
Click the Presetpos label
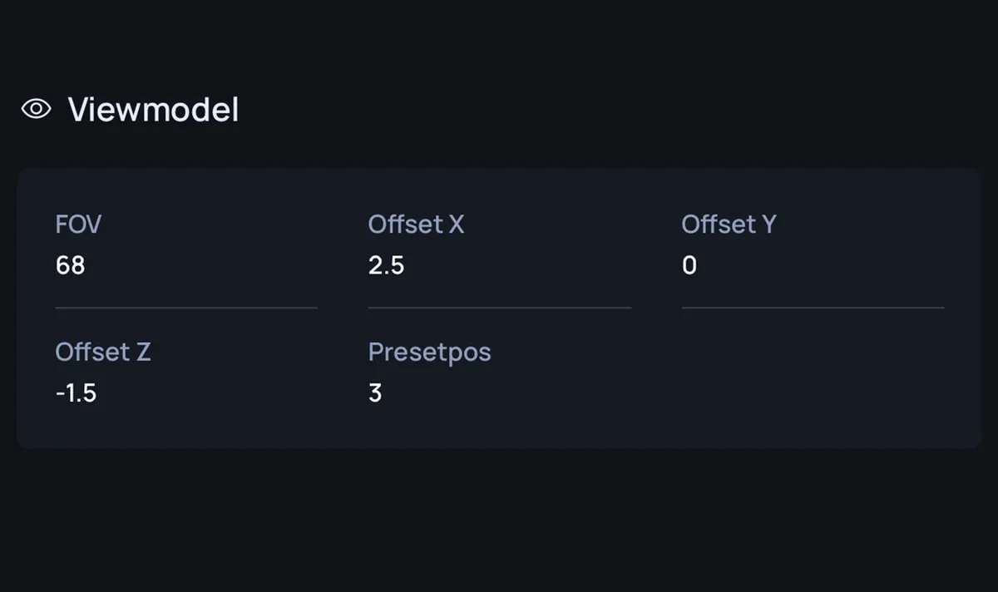[x=429, y=353]
